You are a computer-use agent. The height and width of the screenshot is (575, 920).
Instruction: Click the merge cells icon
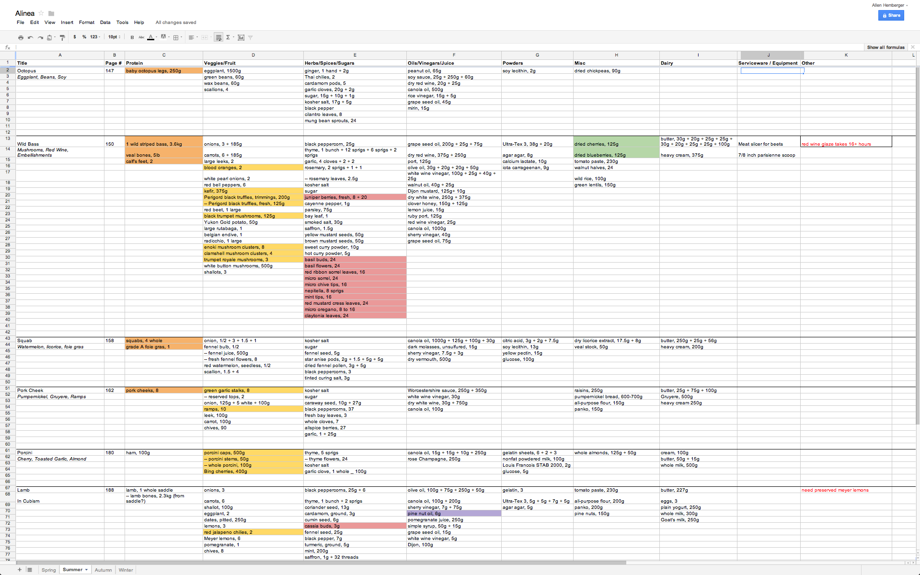(205, 37)
